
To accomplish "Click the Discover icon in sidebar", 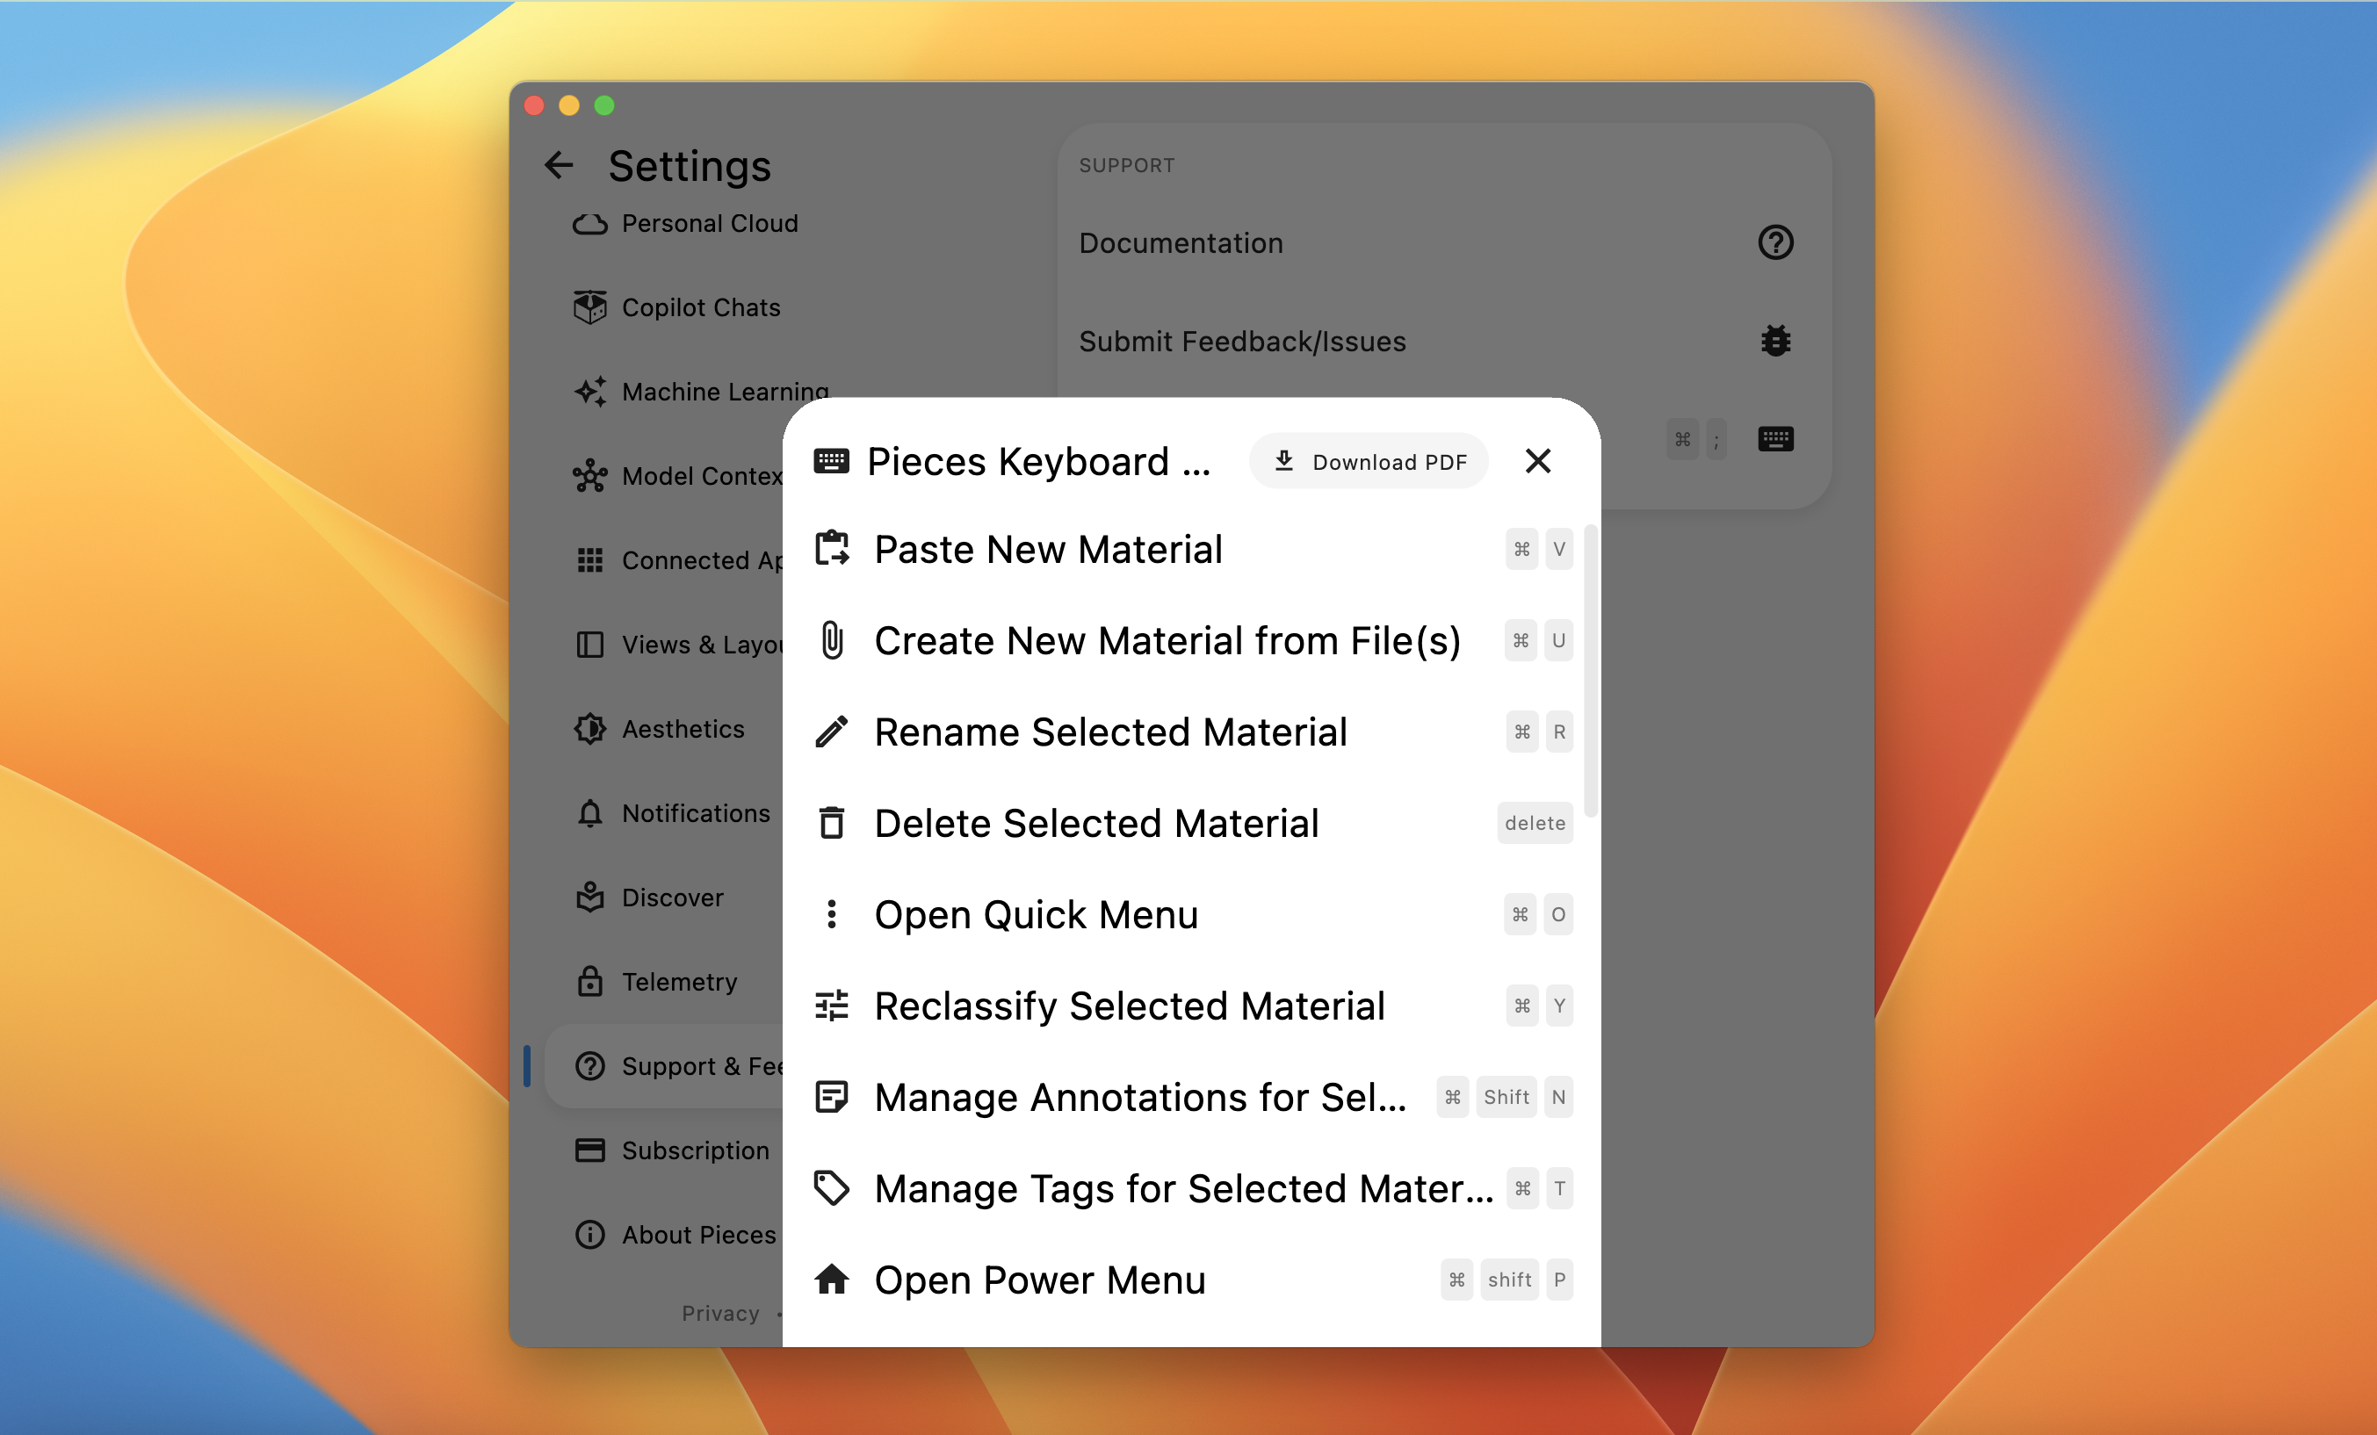I will [589, 897].
